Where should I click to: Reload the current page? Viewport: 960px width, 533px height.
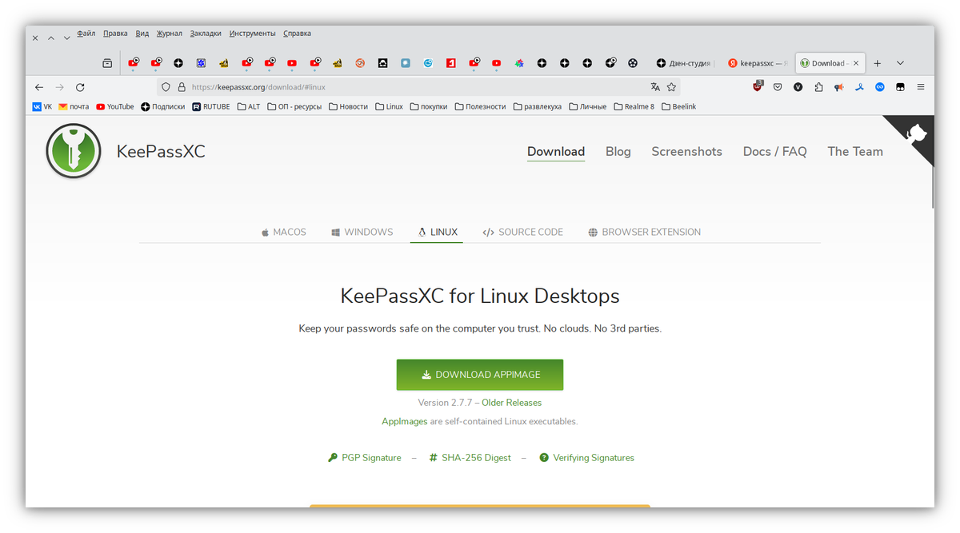point(80,87)
